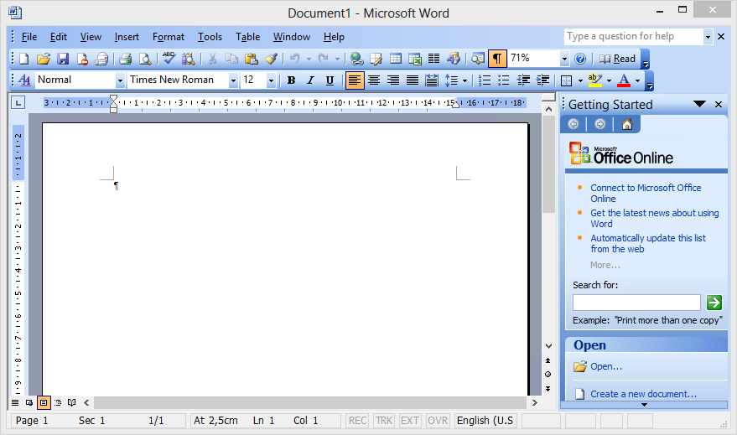Open Font Color dropdown arrow
Image resolution: width=737 pixels, height=435 pixels.
click(637, 80)
